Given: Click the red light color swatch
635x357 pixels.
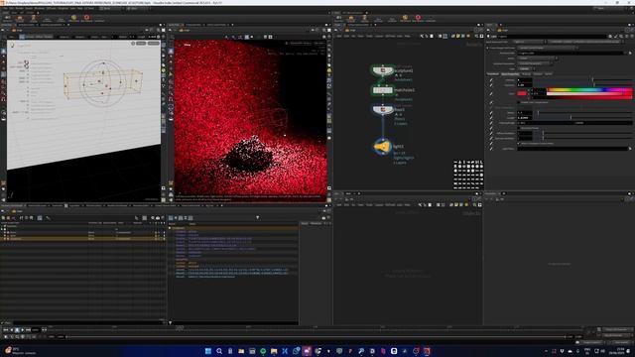Looking at the screenshot, I should [522, 93].
